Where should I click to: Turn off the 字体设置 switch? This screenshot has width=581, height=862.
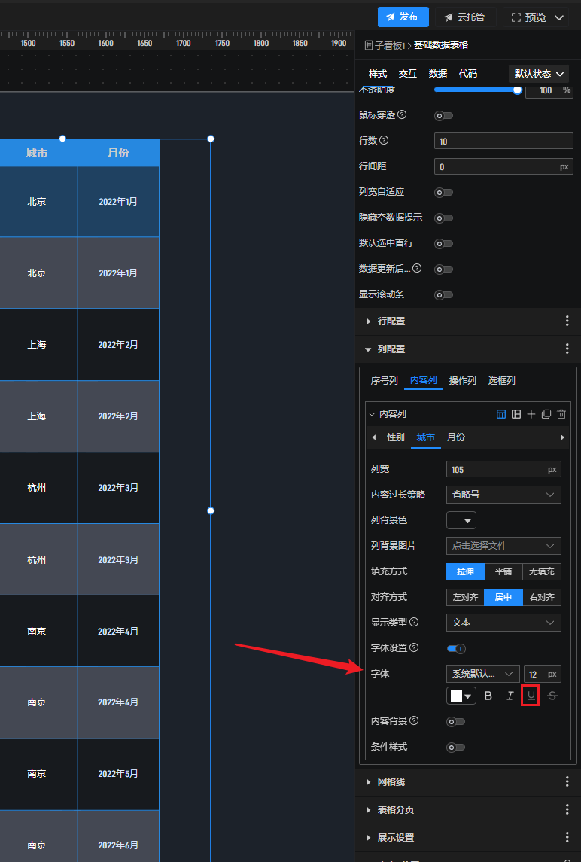pos(456,648)
